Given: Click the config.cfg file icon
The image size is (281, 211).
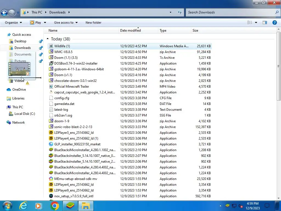Looking at the screenshot, I should click(x=51, y=98).
